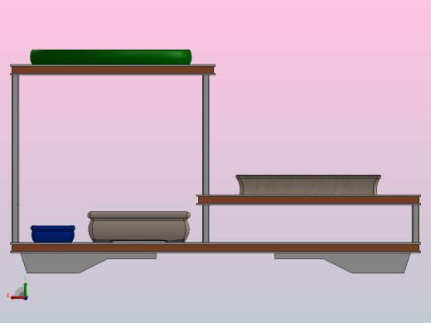Click the XY axis orientation triad
431x323 pixels.
17,288
